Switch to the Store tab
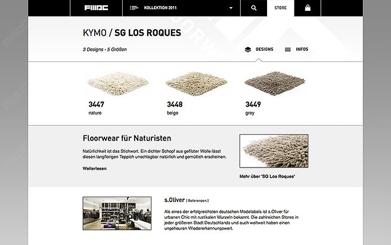 point(281,8)
